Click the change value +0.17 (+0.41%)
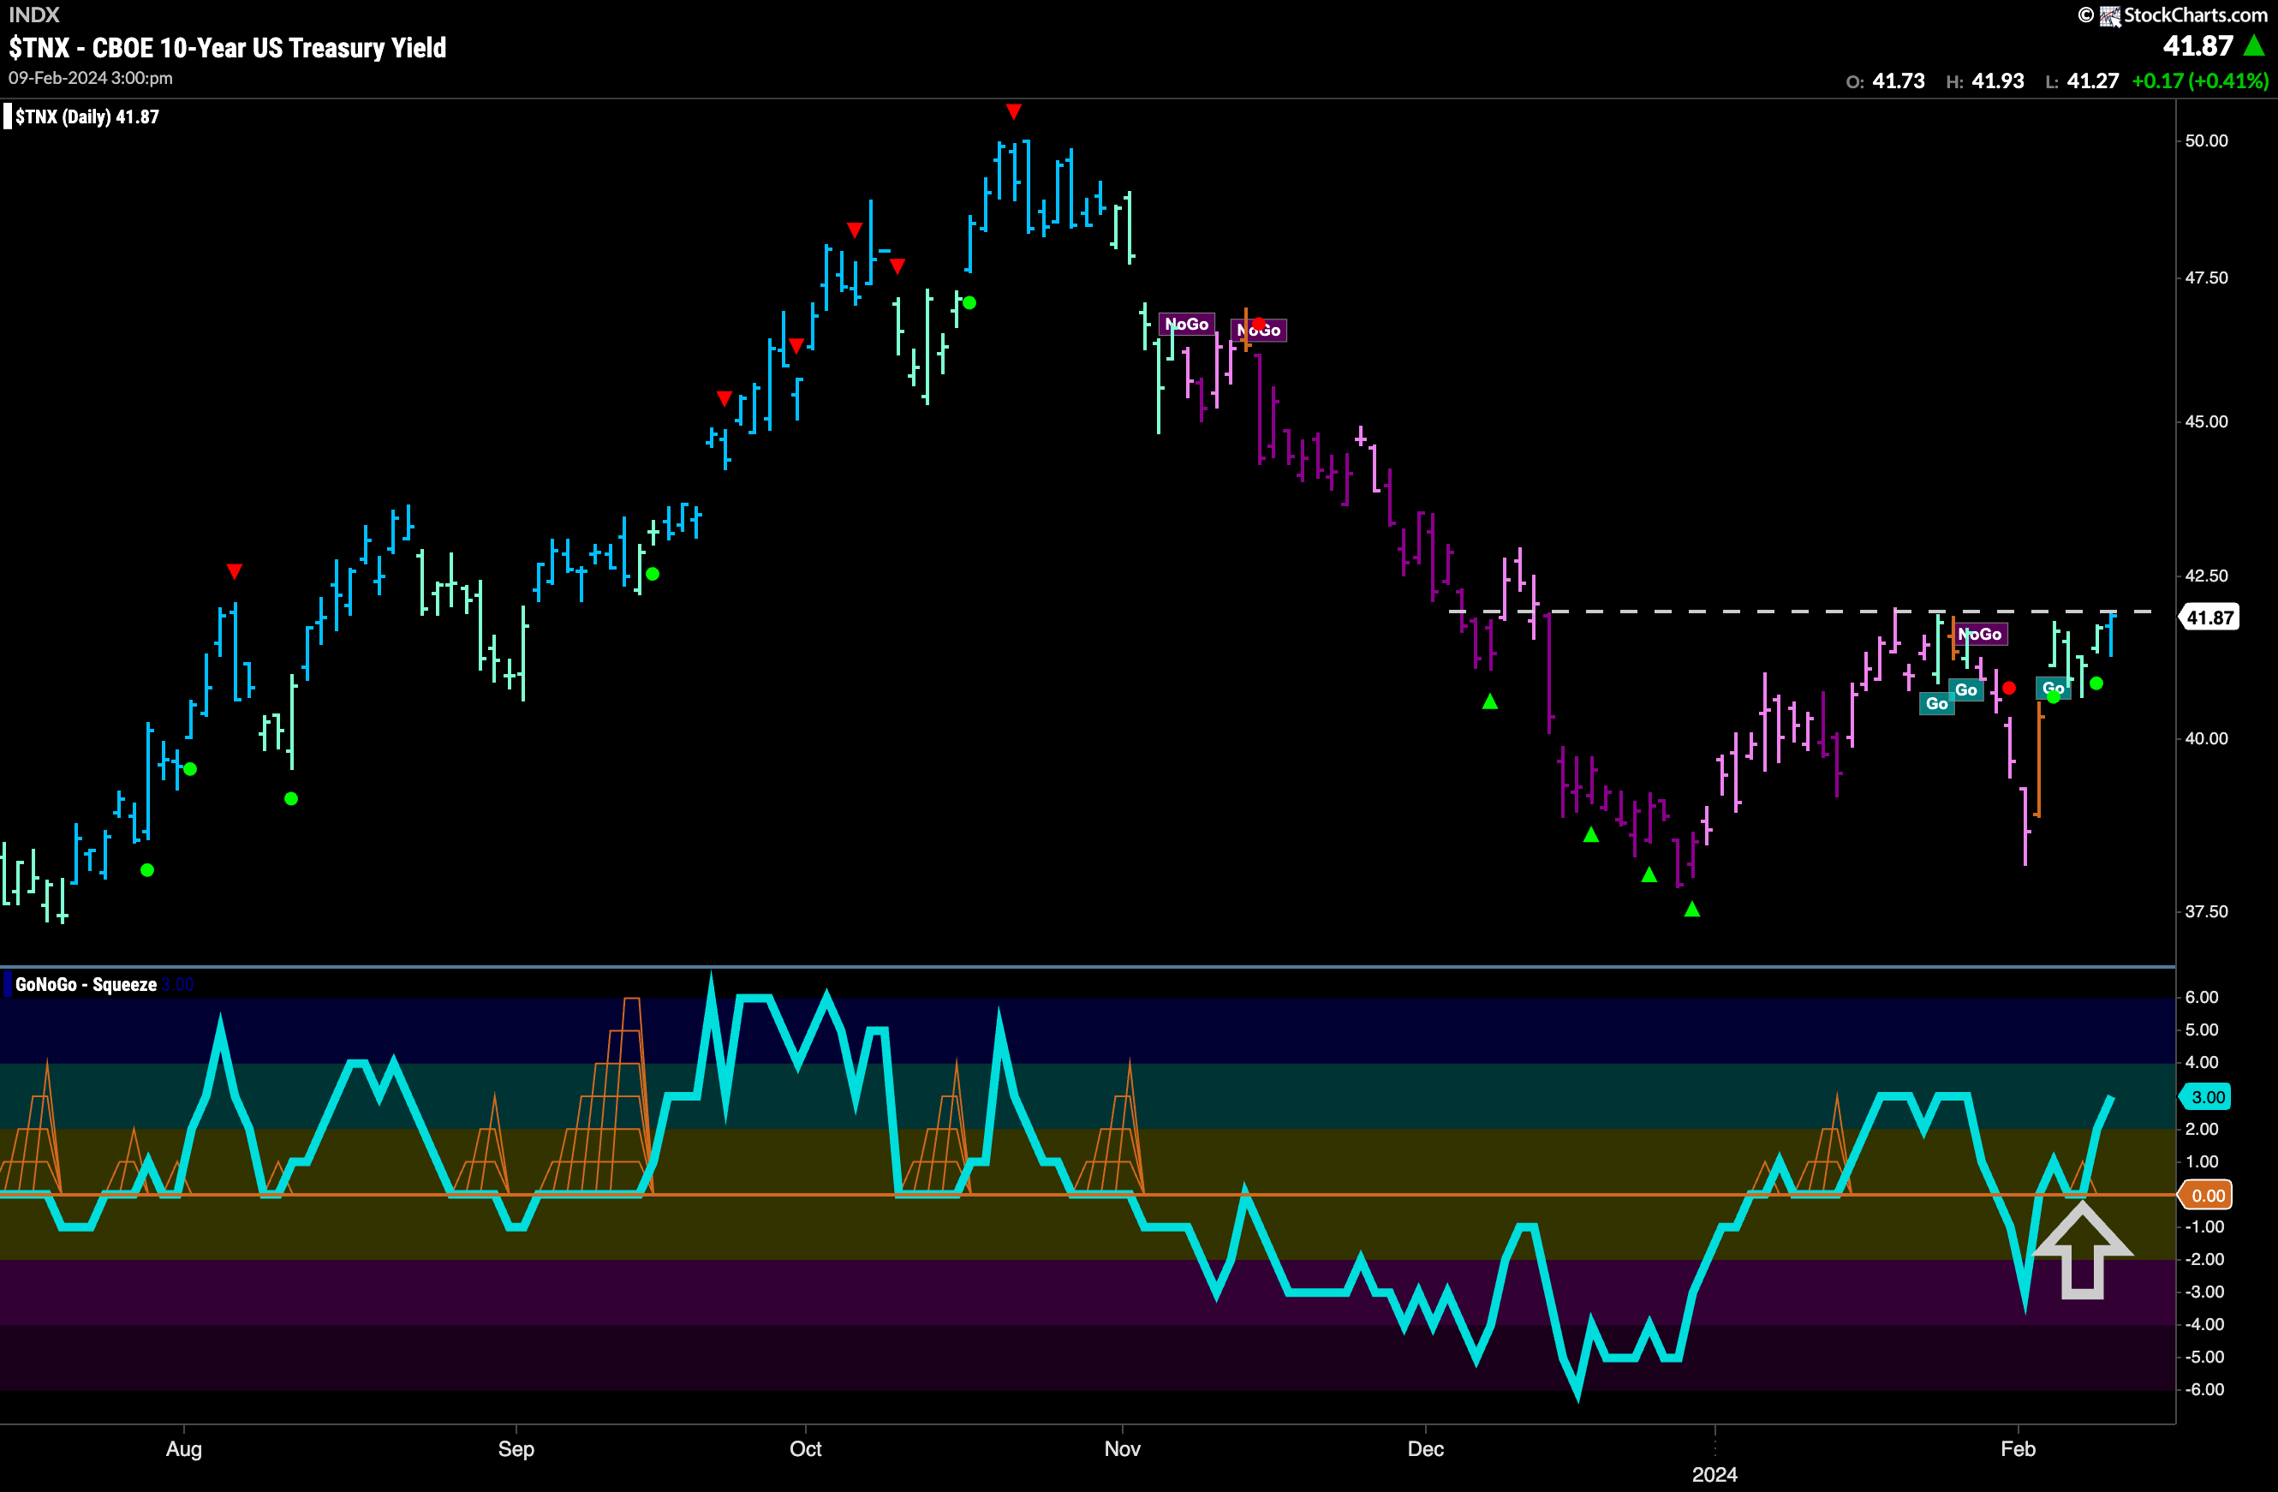This screenshot has height=1492, width=2278. (x=2200, y=81)
